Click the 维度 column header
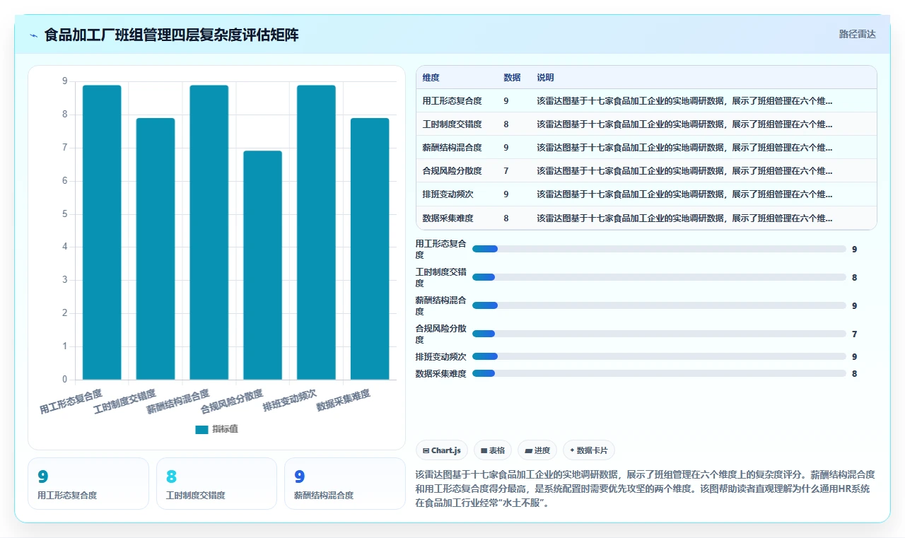Viewport: 905px width, 538px height. [431, 77]
